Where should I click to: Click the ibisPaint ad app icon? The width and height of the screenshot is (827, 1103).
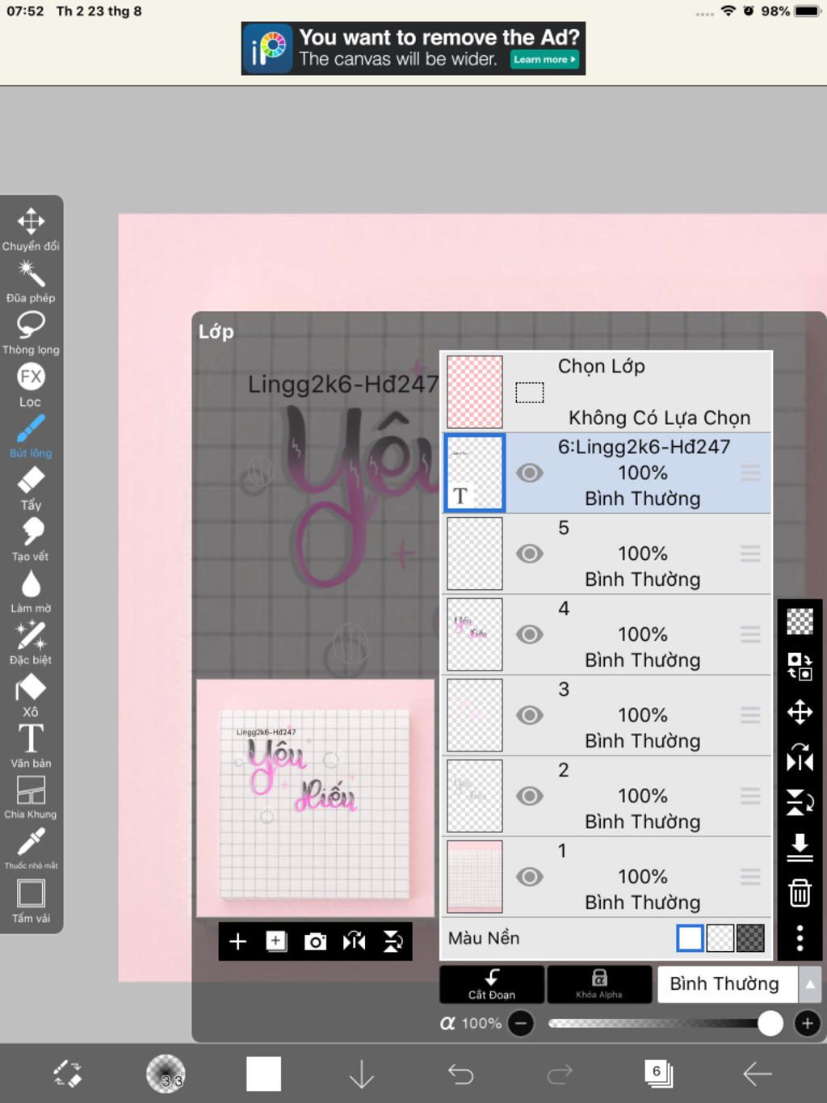[x=268, y=48]
